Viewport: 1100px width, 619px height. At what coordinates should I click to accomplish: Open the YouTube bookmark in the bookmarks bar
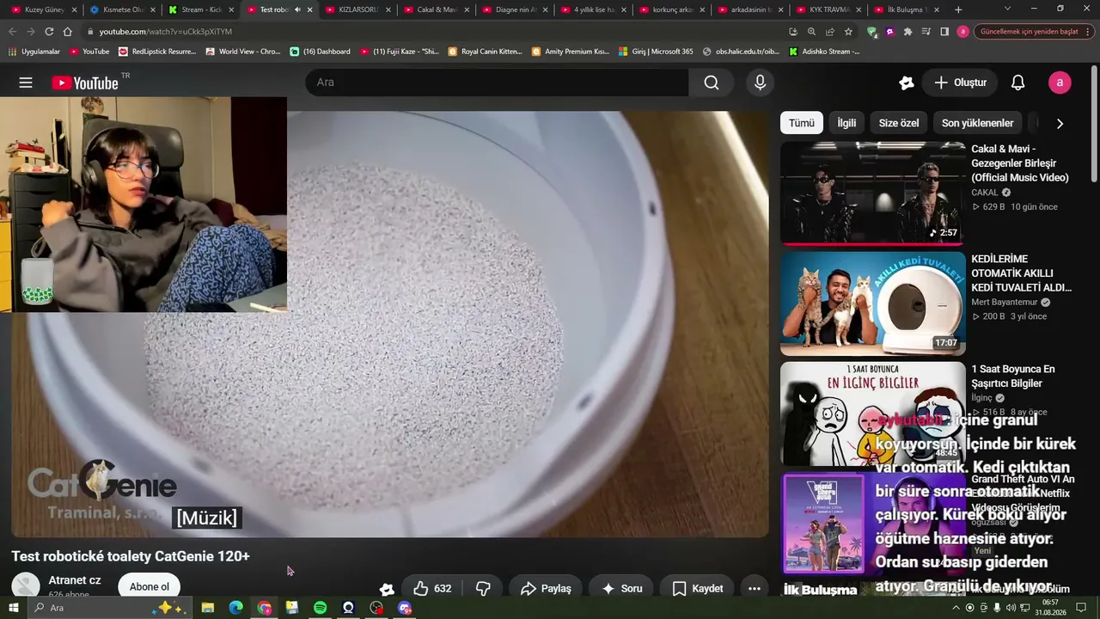click(x=89, y=52)
